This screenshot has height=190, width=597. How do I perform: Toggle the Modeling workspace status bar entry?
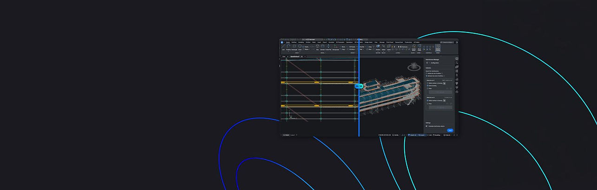pyautogui.click(x=437, y=135)
